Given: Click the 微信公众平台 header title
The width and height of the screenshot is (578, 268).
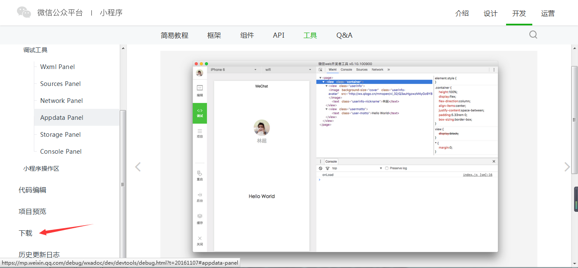Looking at the screenshot, I should tap(60, 13).
